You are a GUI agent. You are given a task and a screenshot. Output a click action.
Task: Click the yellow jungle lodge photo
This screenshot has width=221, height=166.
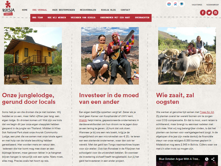(x=33, y=56)
